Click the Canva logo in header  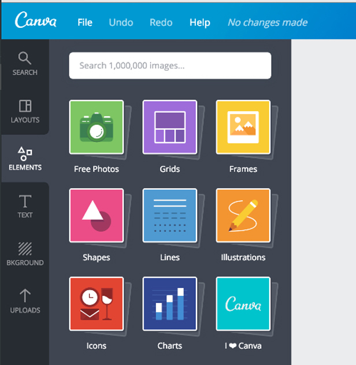coord(36,20)
